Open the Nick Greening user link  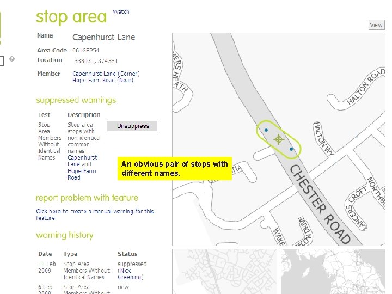tap(130, 274)
